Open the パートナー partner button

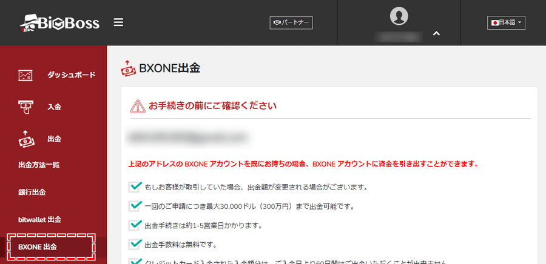[x=291, y=23]
